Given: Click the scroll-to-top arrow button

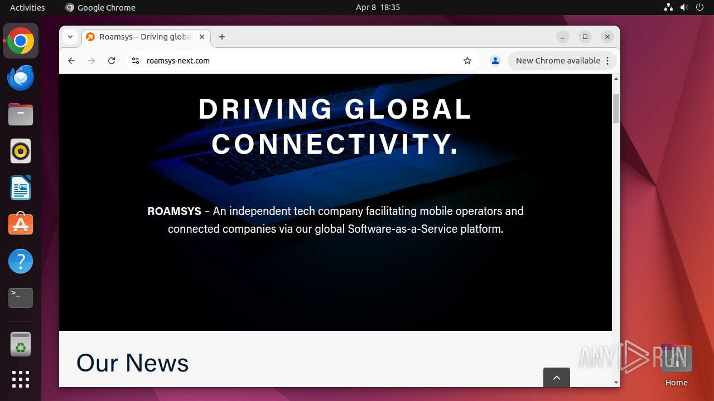Looking at the screenshot, I should (x=557, y=378).
